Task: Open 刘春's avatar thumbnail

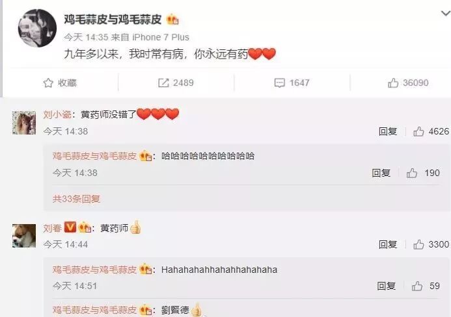Action: click(24, 236)
